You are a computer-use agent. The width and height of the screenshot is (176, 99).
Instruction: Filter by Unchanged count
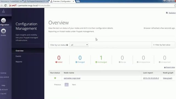101,59
